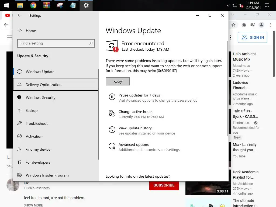Open the Chrome profile avatar

(261, 25)
